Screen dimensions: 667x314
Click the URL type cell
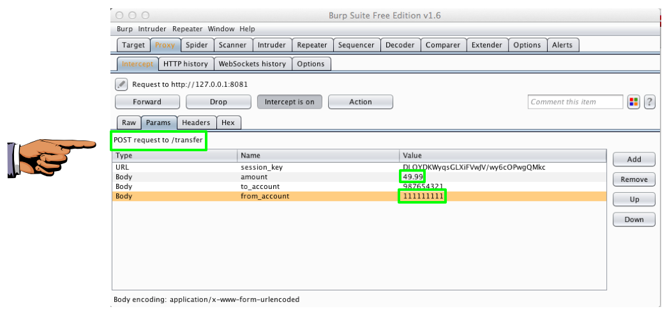click(174, 167)
